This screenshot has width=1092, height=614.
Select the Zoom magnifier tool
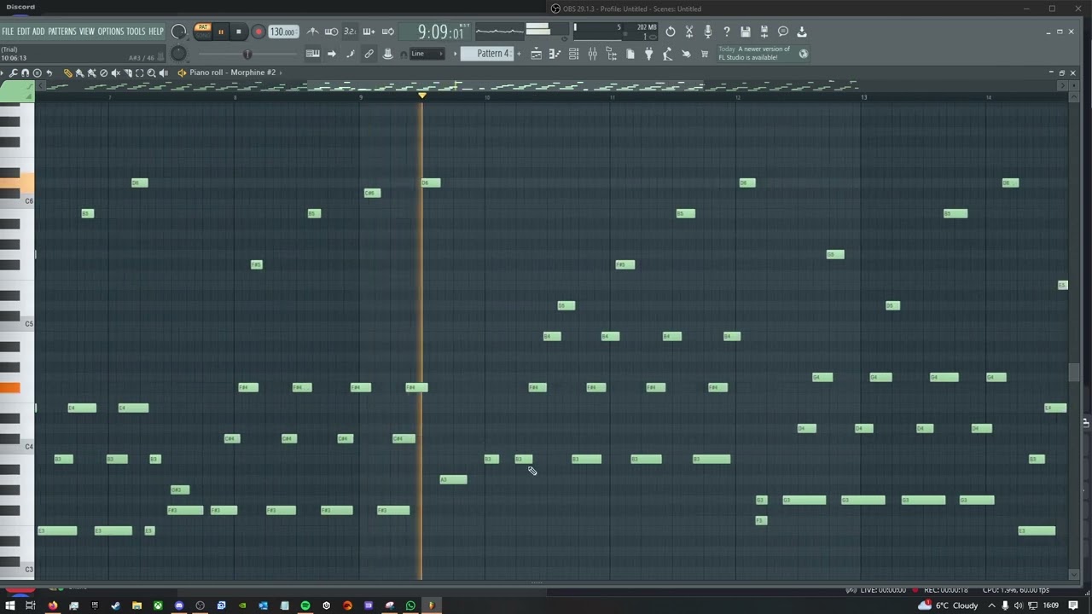point(152,73)
